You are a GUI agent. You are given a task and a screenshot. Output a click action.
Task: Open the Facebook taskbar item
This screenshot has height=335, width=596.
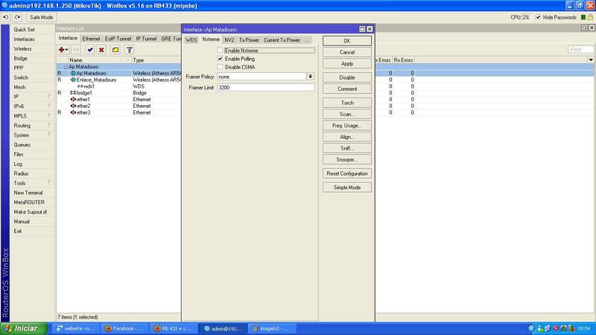pyautogui.click(x=124, y=328)
